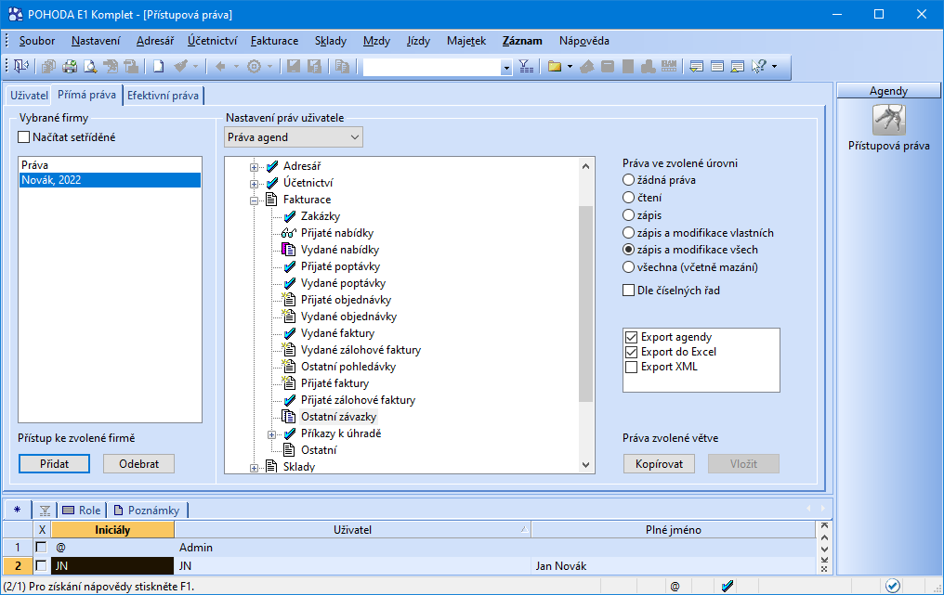944x595 pixels.
Task: Enable the Načítat setříděné checkbox
Action: pos(24,137)
